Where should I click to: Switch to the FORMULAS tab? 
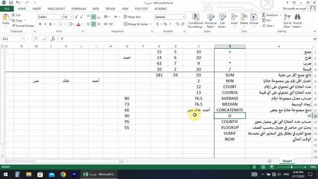tap(79, 9)
